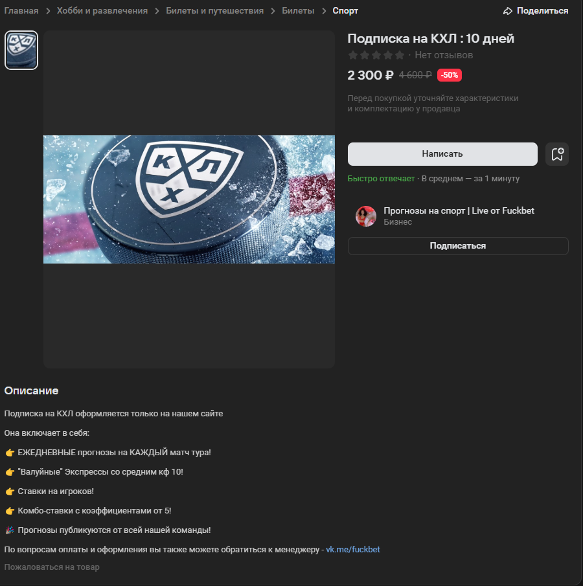The image size is (583, 586).
Task: Click the Прогнозы публикуются description line
Action: (x=108, y=530)
